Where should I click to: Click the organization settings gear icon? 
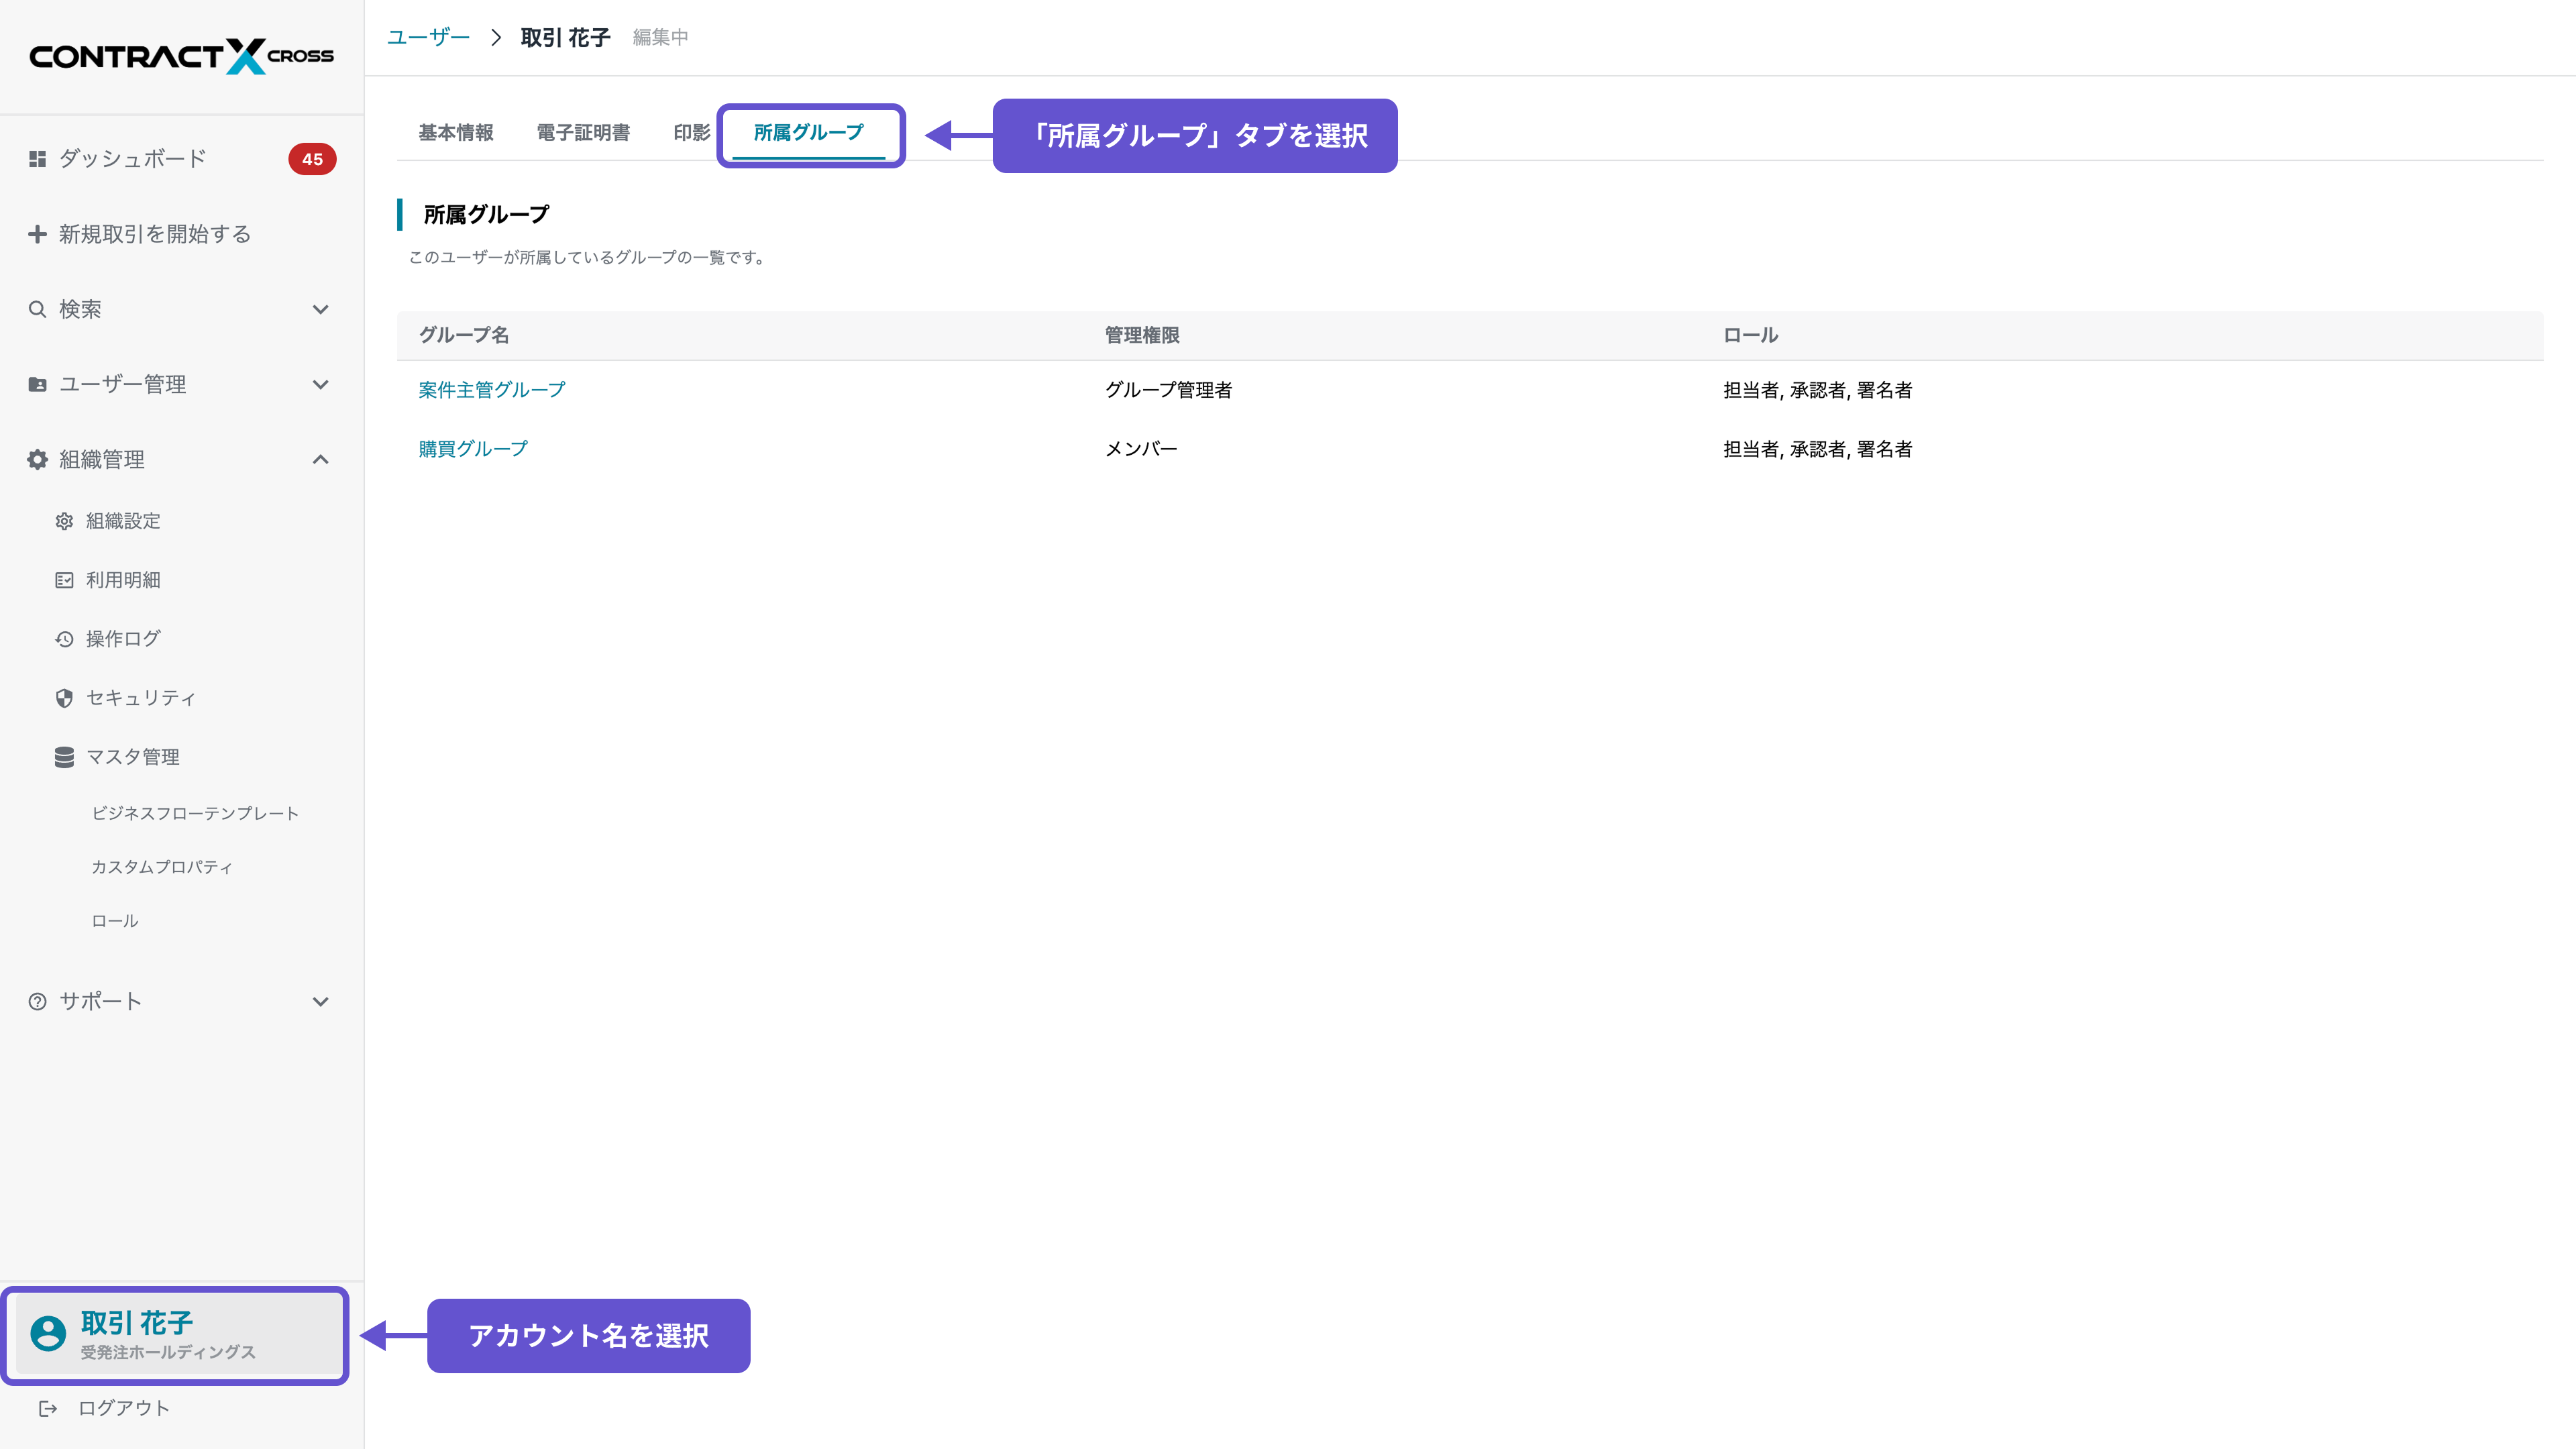tap(64, 521)
